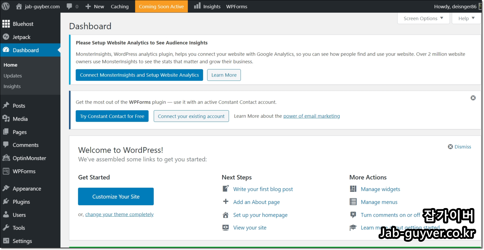This screenshot has height=250, width=484.
Task: Open the jab-guyber.com site menu
Action: (38, 6)
